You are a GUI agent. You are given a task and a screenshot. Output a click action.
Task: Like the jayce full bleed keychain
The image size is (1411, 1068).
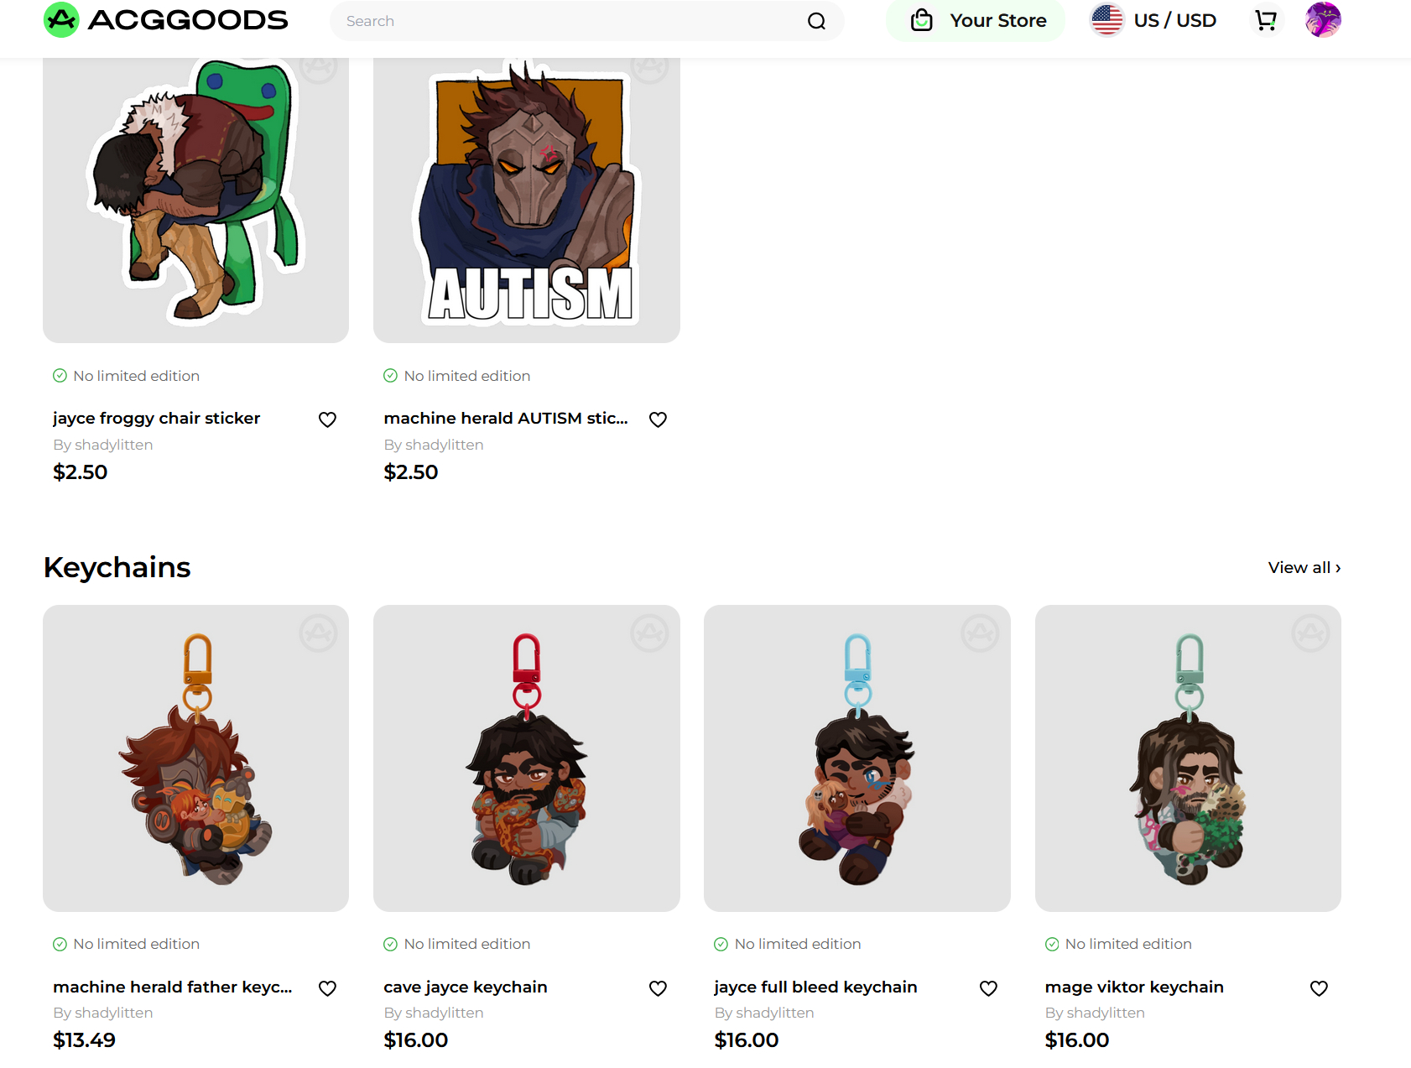pos(988,988)
